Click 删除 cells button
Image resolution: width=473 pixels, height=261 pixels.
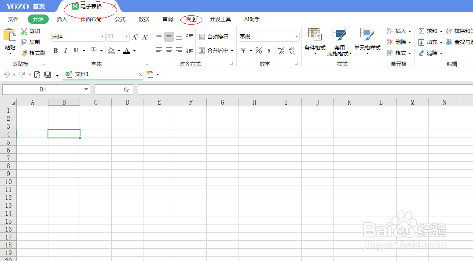pos(399,42)
